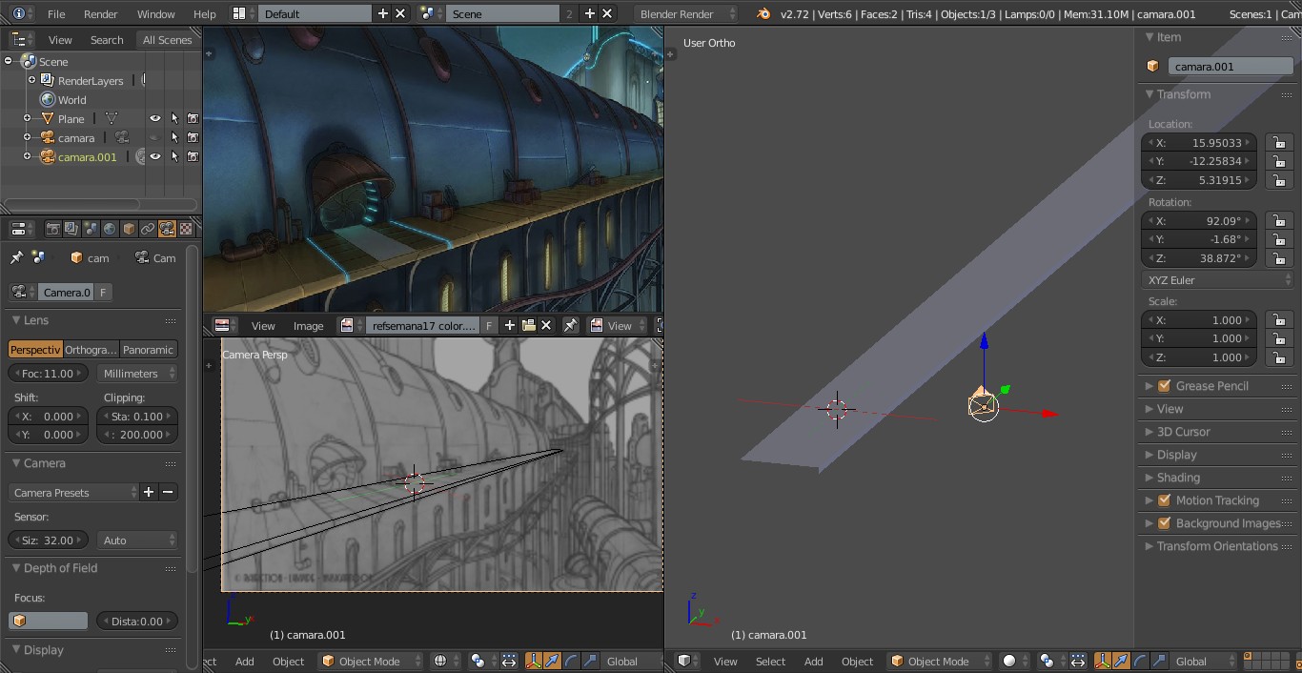Collapse the Scene tree in outliner
Screen dimensions: 1302x673
pyautogui.click(x=9, y=61)
